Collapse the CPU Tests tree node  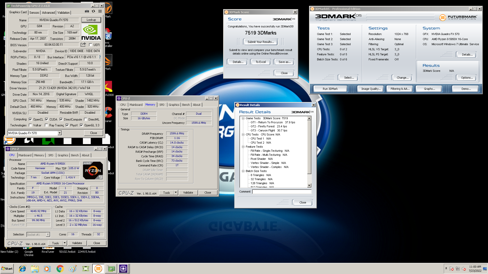(x=243, y=134)
